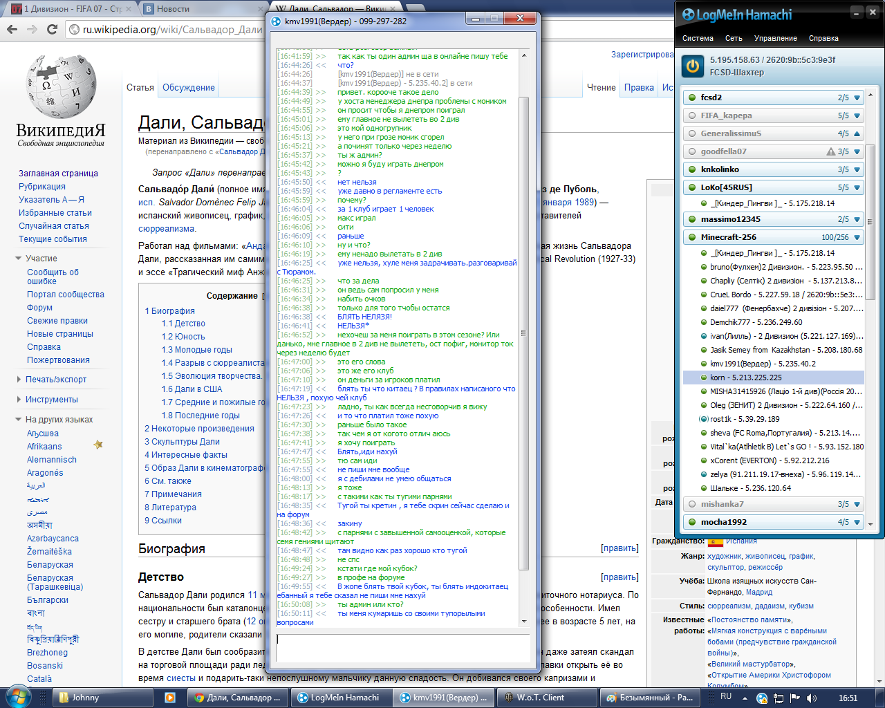
Task: Expand the fcsd2 network dropdown arrow
Action: [x=857, y=98]
